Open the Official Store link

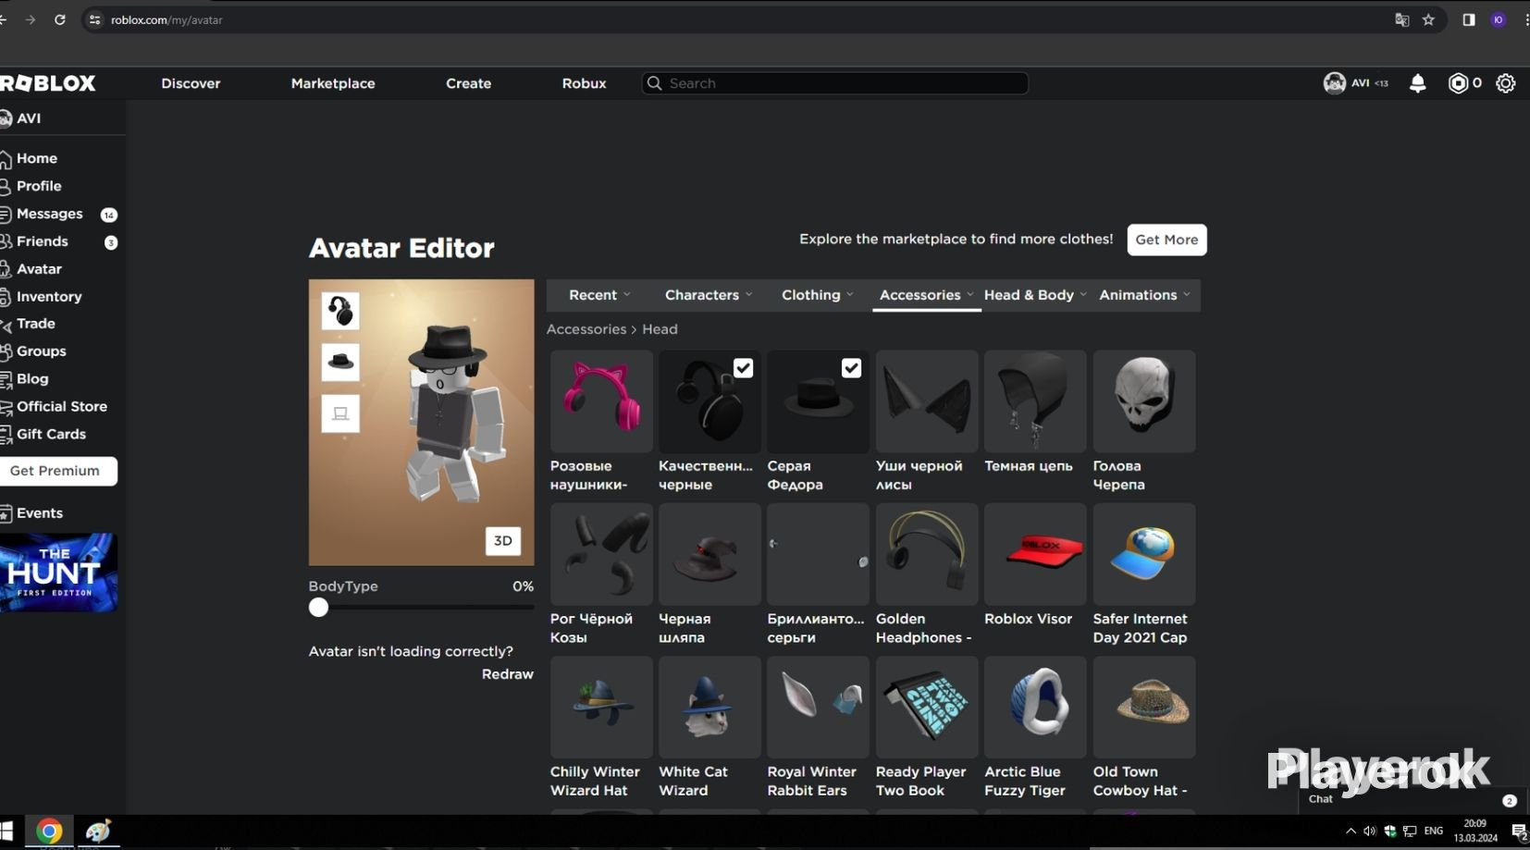(61, 407)
